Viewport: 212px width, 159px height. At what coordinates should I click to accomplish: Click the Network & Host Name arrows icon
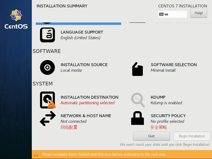pyautogui.click(x=48, y=119)
